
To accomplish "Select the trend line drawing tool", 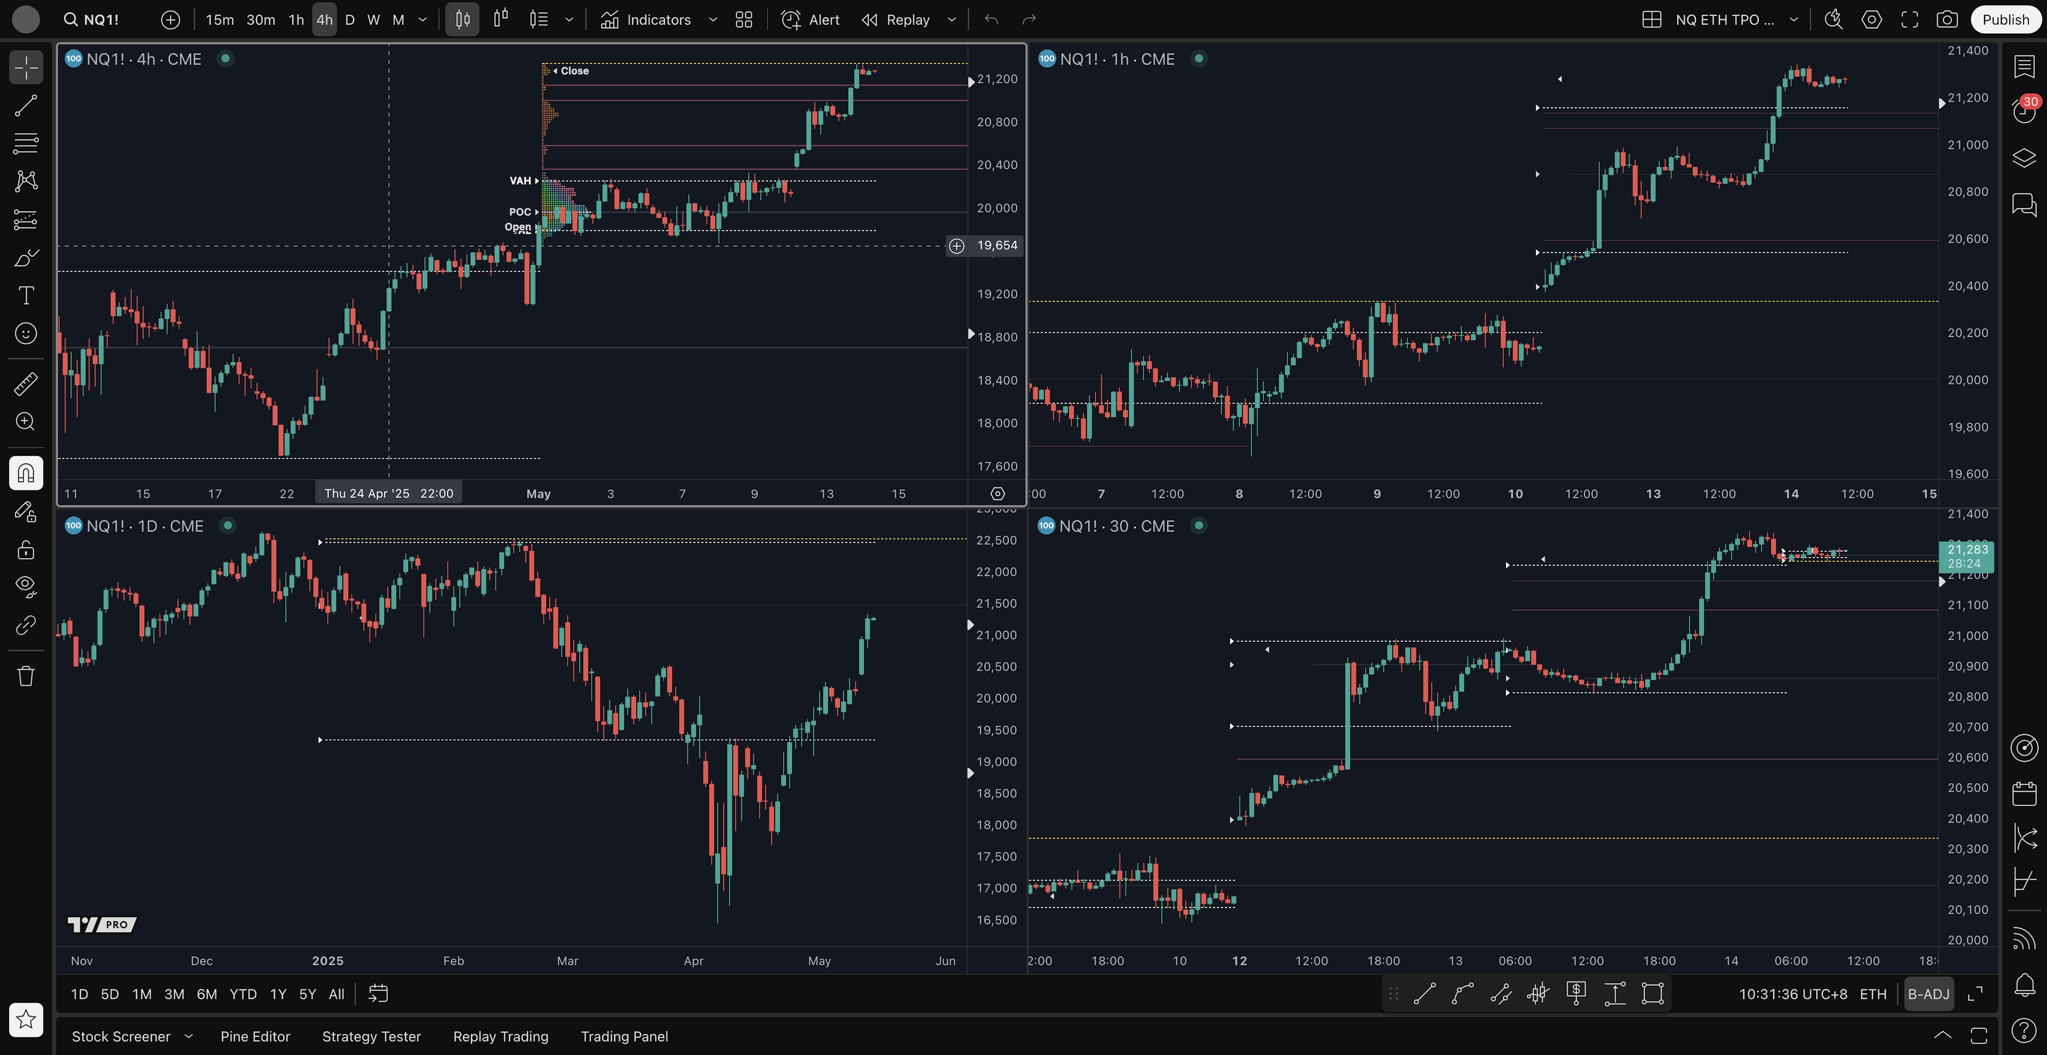I will point(26,106).
